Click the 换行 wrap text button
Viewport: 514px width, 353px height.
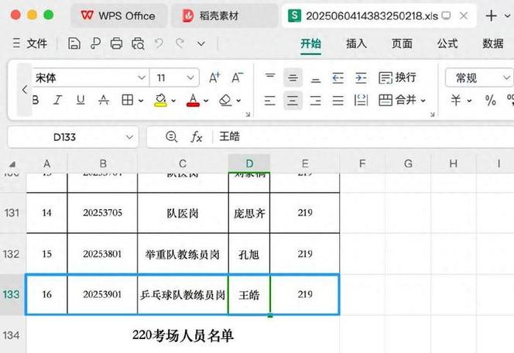pyautogui.click(x=398, y=77)
